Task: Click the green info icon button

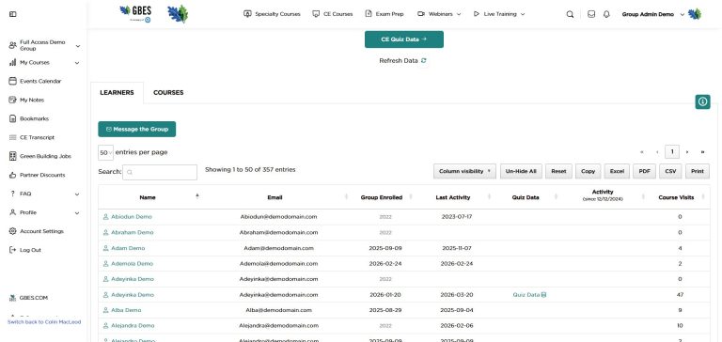Action: click(702, 101)
